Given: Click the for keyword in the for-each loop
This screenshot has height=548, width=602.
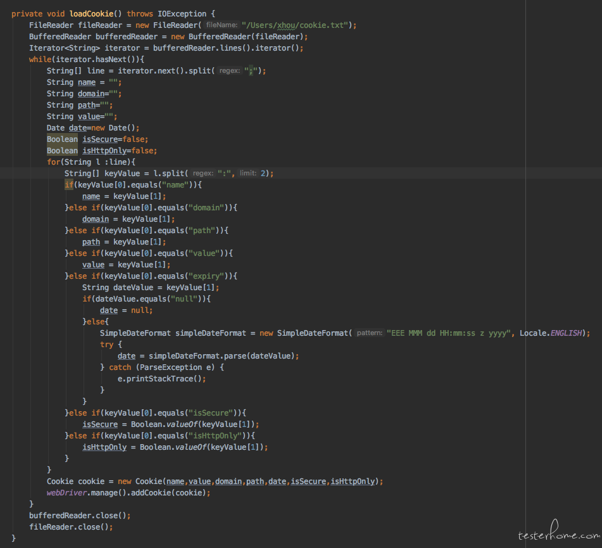Looking at the screenshot, I should coord(53,162).
